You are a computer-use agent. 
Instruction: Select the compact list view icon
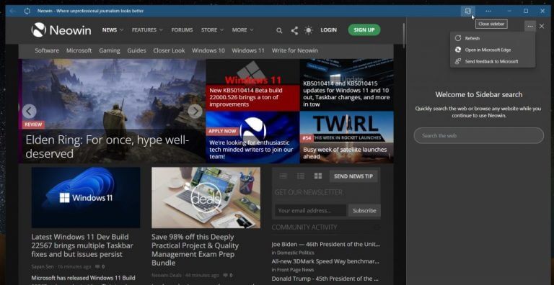pos(283,176)
